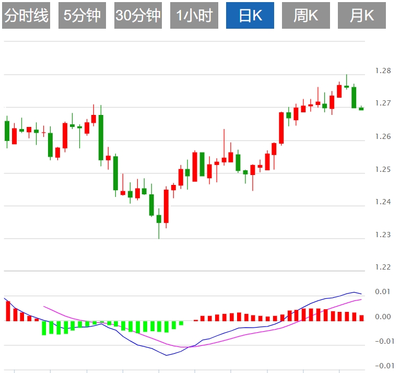
Task: Select the 30分钟 timeframe tab
Action: [138, 15]
